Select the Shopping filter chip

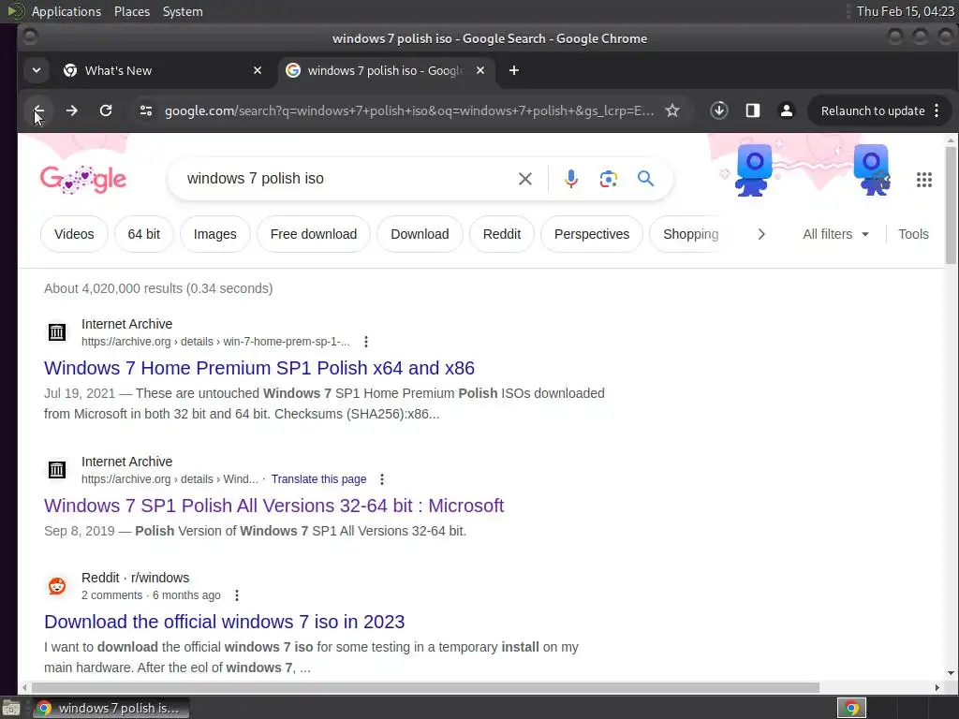[x=690, y=234]
